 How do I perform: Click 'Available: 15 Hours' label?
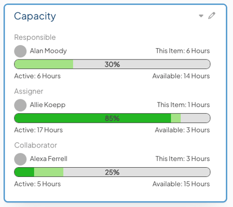[x=181, y=184]
